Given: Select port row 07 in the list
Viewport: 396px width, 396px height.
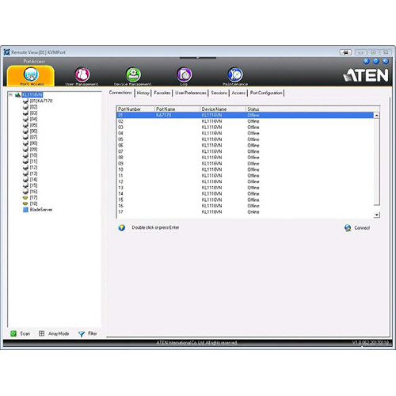Looking at the screenshot, I should point(245,151).
